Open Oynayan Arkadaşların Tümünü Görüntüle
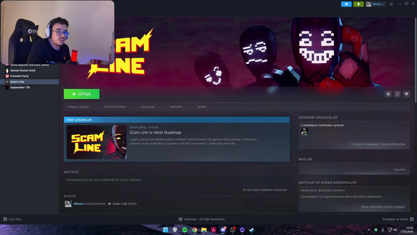 pyautogui.click(x=378, y=144)
